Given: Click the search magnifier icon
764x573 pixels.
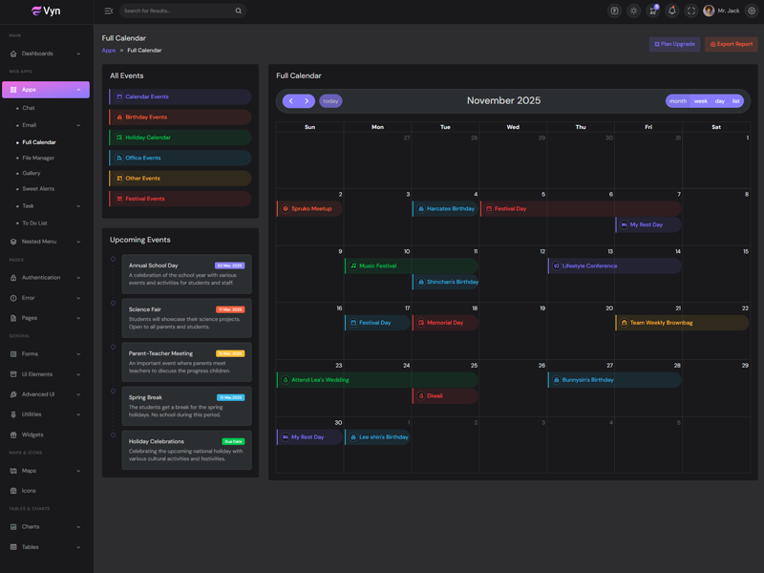Looking at the screenshot, I should (239, 11).
